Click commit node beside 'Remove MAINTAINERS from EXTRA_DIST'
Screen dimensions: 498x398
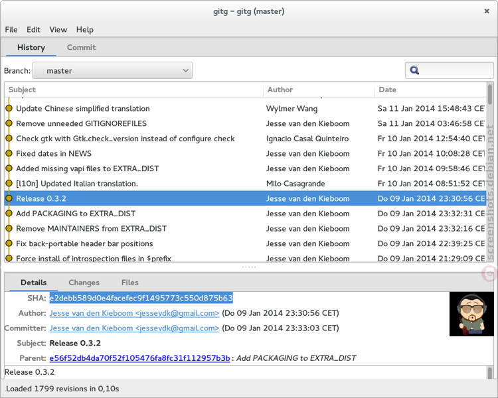tap(9, 228)
